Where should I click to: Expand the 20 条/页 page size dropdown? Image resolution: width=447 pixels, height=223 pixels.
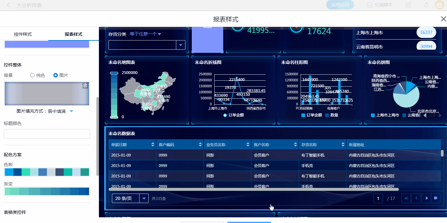pyautogui.click(x=144, y=198)
